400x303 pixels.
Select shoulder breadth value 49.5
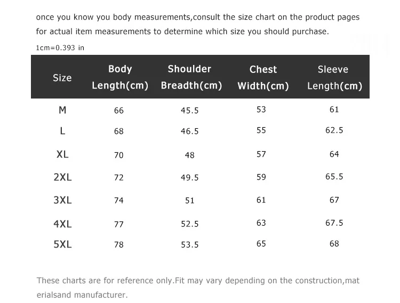coord(189,177)
